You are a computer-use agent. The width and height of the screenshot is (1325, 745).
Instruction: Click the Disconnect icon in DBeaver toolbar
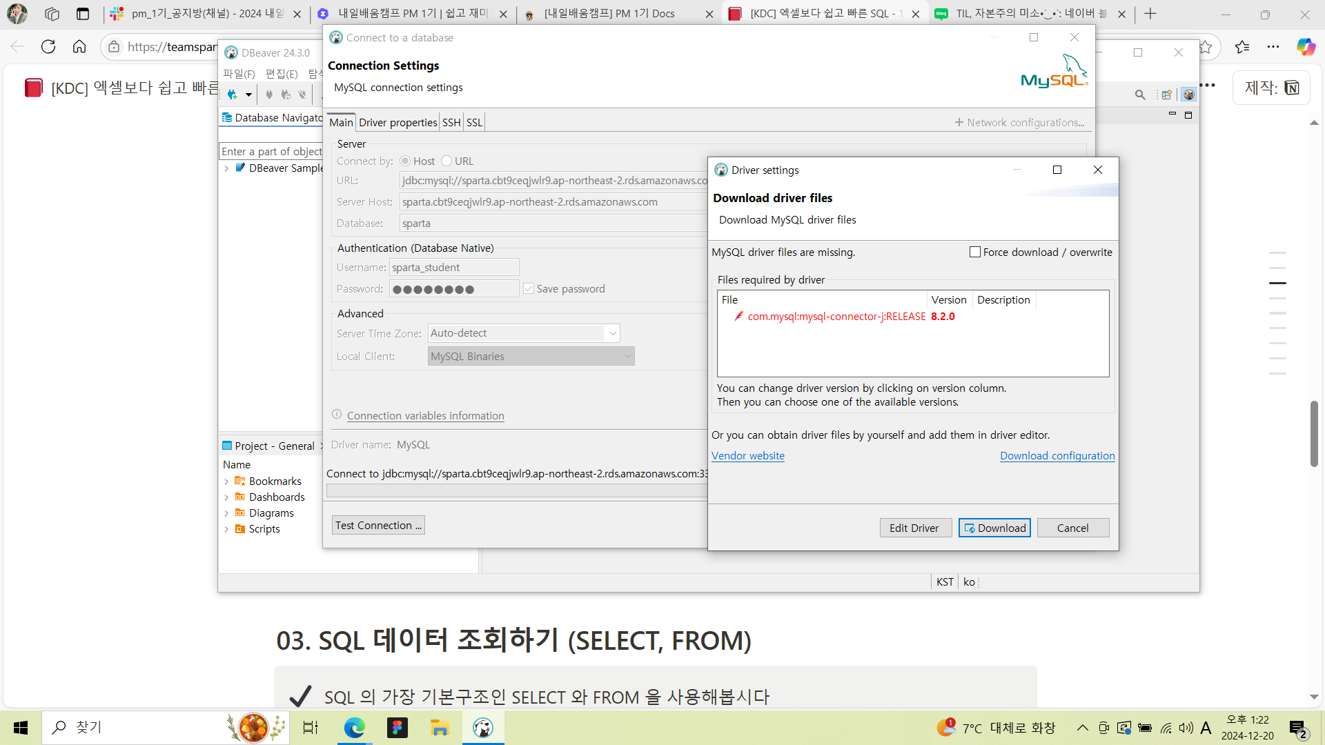pyautogui.click(x=302, y=95)
